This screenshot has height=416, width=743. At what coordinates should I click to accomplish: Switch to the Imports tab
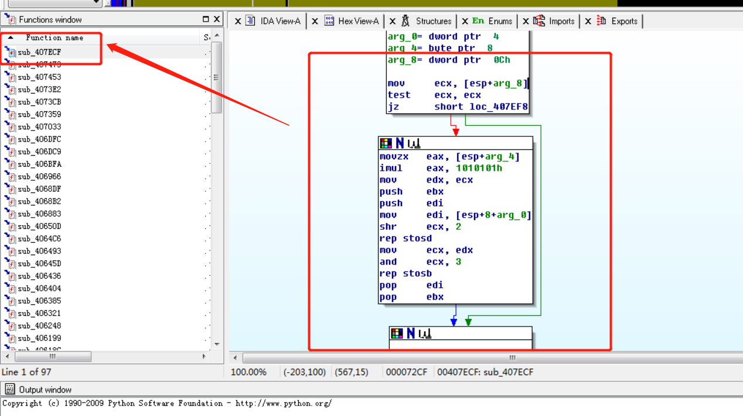561,21
